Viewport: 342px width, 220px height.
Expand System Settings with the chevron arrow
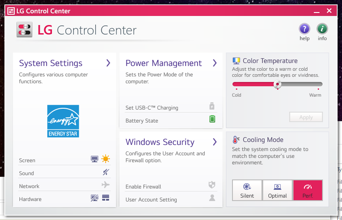108,63
